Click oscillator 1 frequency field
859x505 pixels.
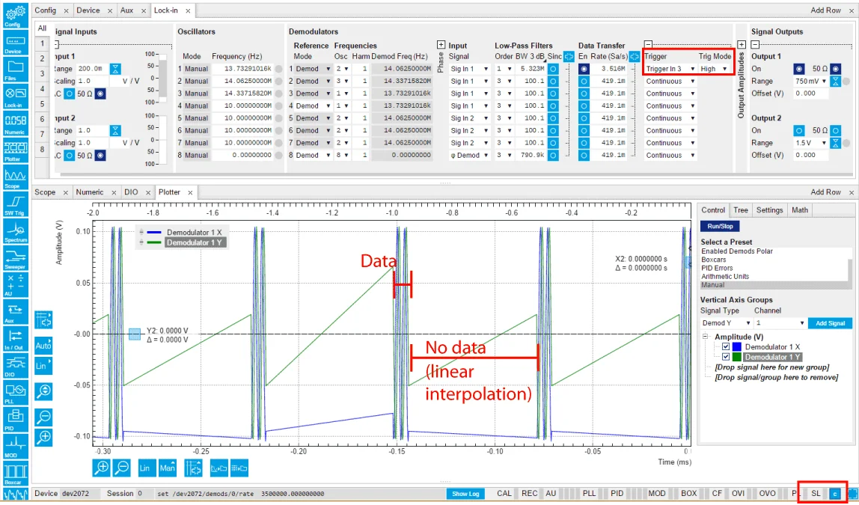pyautogui.click(x=242, y=69)
